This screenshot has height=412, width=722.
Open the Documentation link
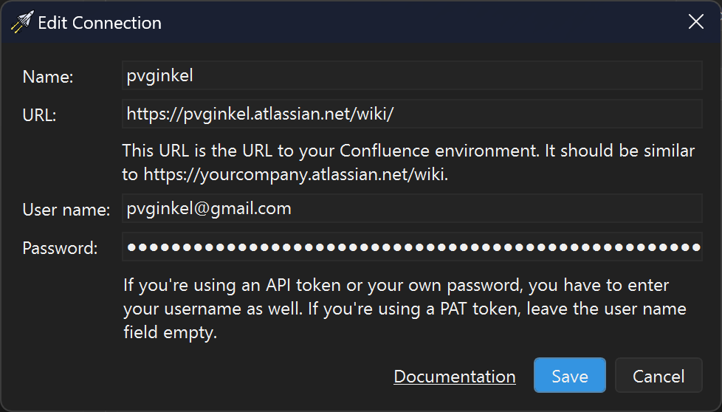tap(455, 377)
